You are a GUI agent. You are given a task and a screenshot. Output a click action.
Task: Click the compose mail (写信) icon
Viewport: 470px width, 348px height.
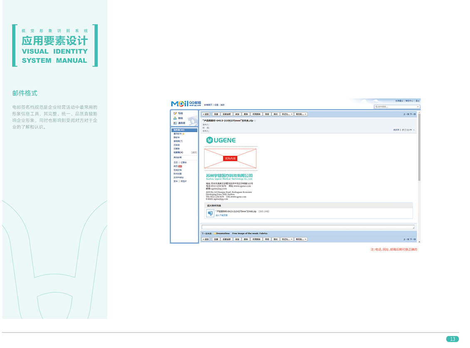tap(175, 114)
